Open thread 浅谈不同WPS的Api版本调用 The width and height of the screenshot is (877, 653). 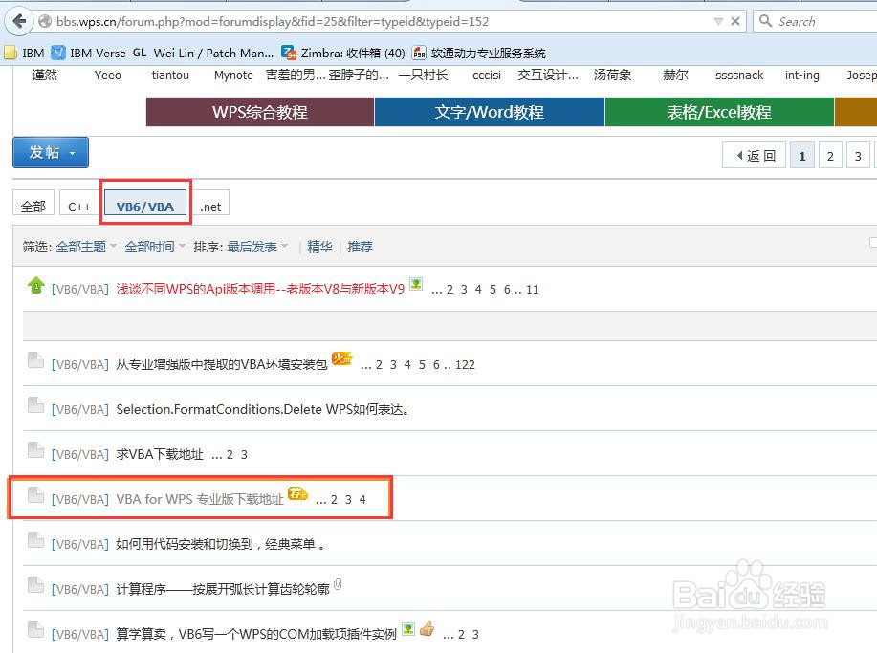click(260, 289)
